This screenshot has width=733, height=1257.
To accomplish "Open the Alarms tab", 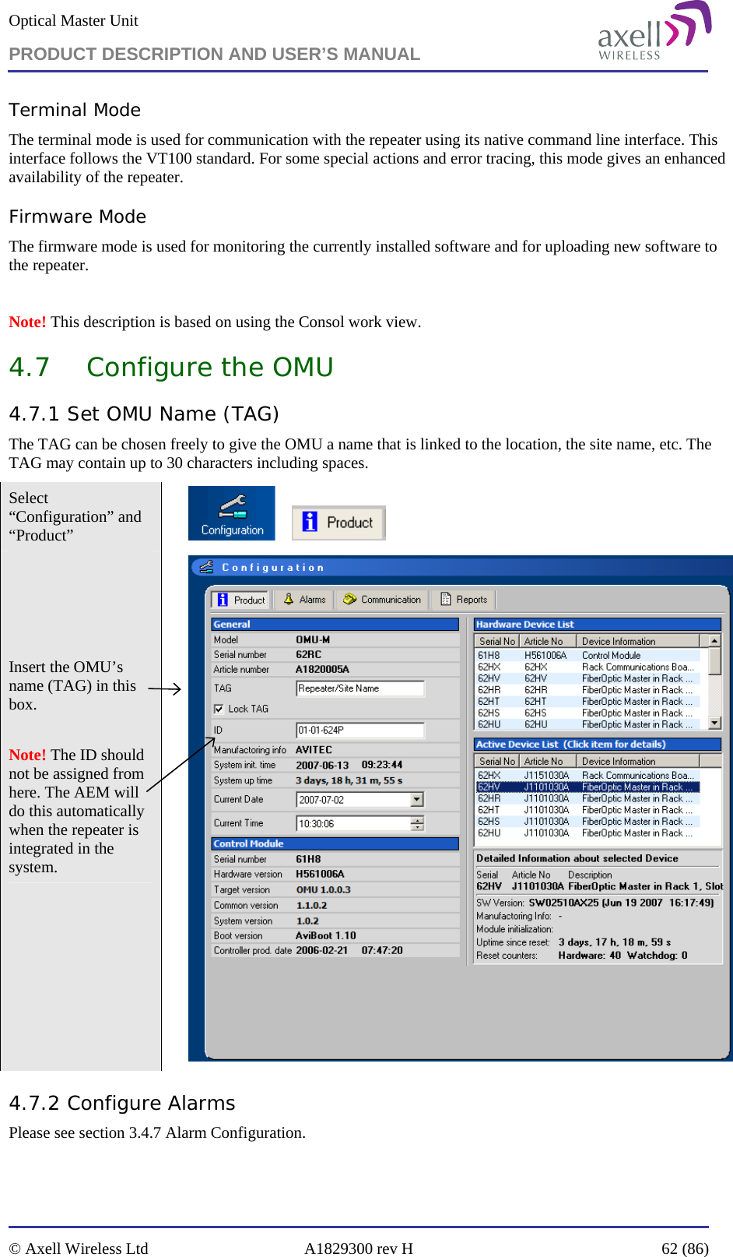I will coord(304,600).
